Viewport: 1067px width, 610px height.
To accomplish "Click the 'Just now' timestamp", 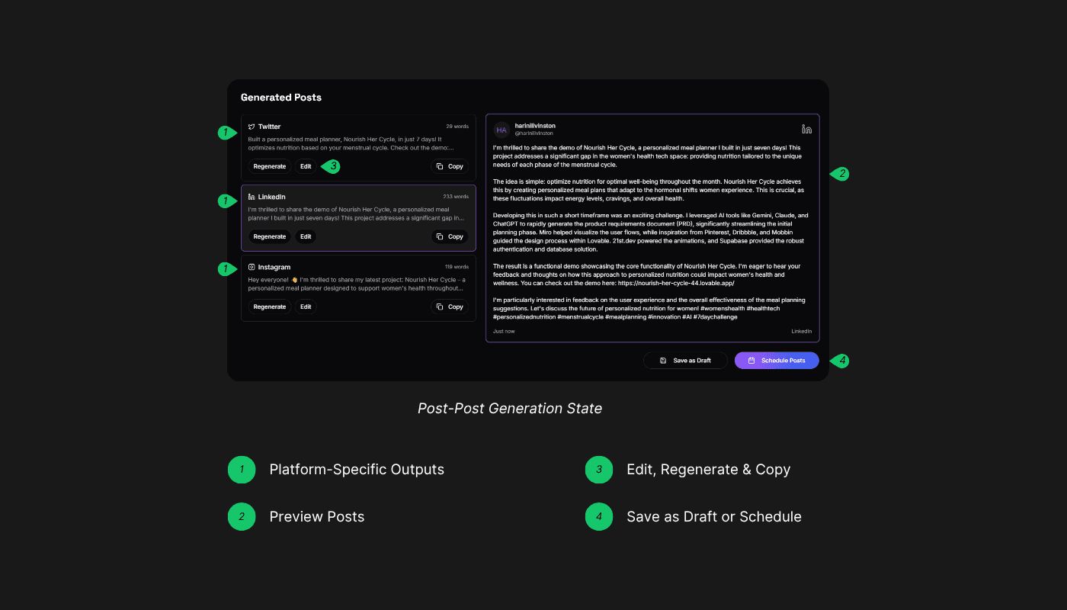I will tap(504, 332).
